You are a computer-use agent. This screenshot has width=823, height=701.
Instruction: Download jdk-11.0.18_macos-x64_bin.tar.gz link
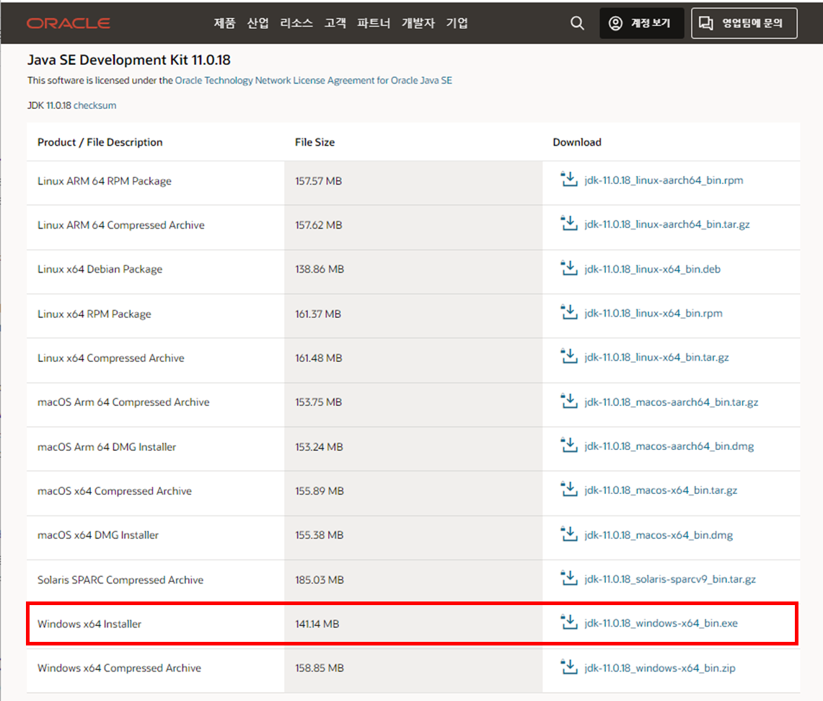click(x=661, y=490)
